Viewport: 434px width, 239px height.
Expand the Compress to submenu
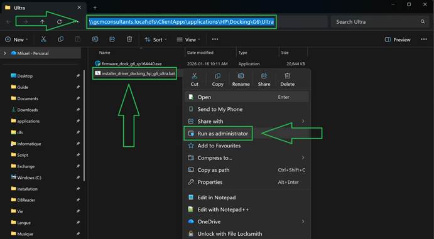[303, 157]
